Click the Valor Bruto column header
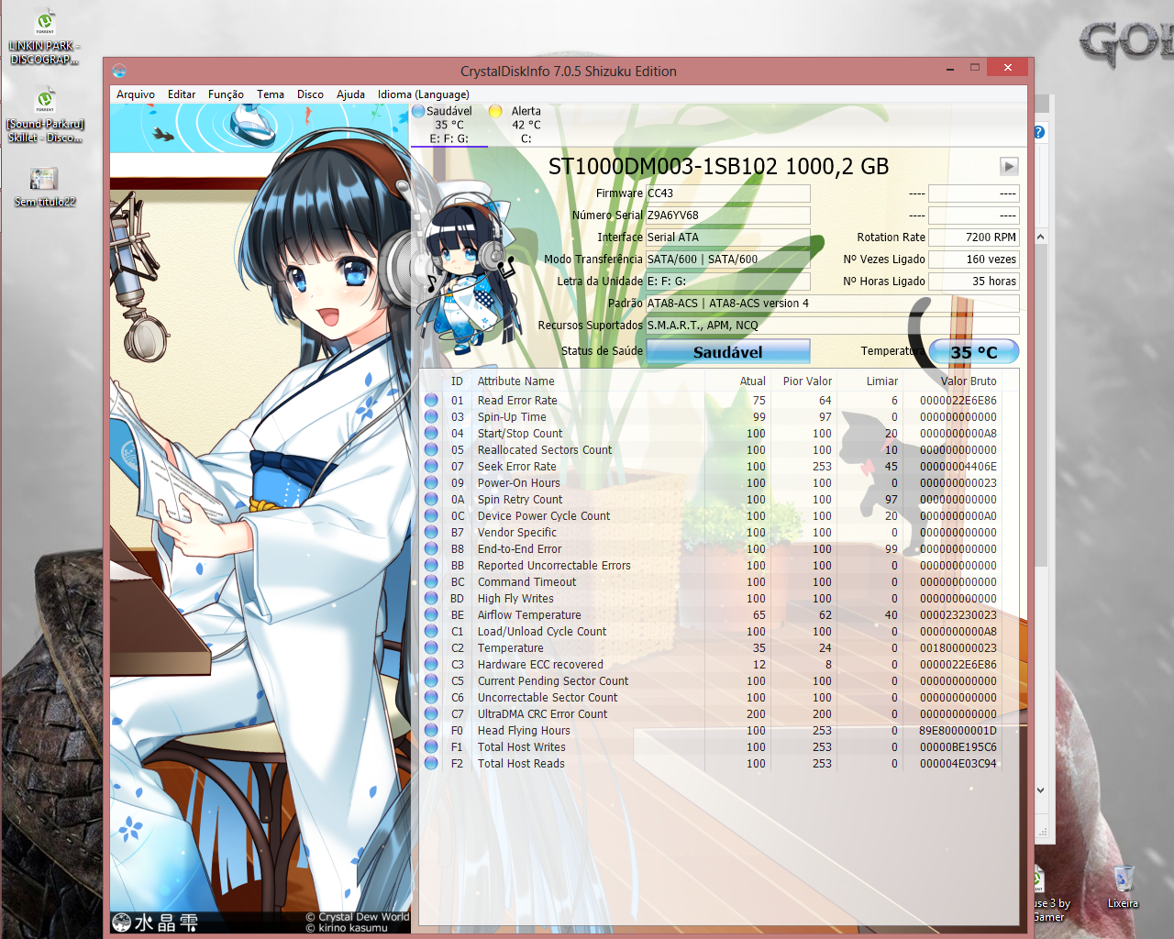Image resolution: width=1174 pixels, height=939 pixels. (969, 381)
